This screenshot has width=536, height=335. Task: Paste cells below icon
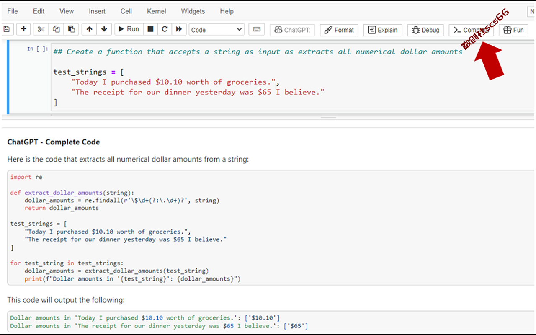point(72,29)
